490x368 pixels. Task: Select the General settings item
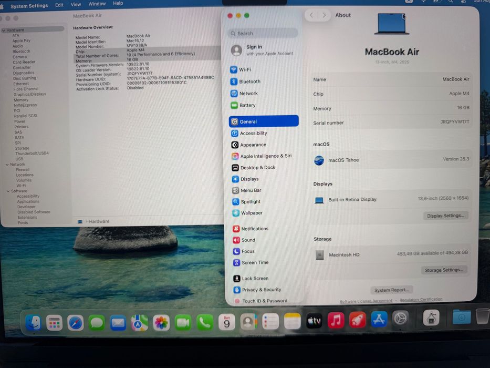coord(264,121)
